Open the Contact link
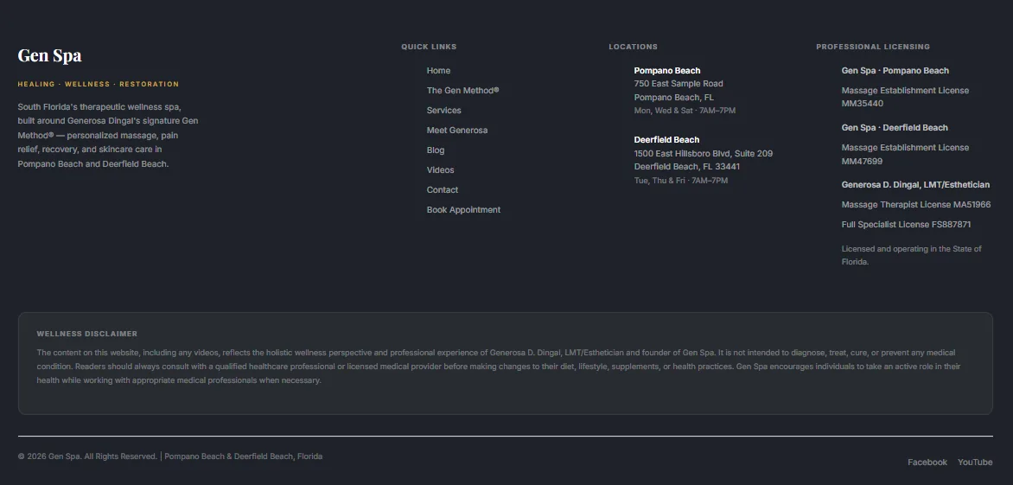The image size is (1013, 485). pyautogui.click(x=442, y=190)
